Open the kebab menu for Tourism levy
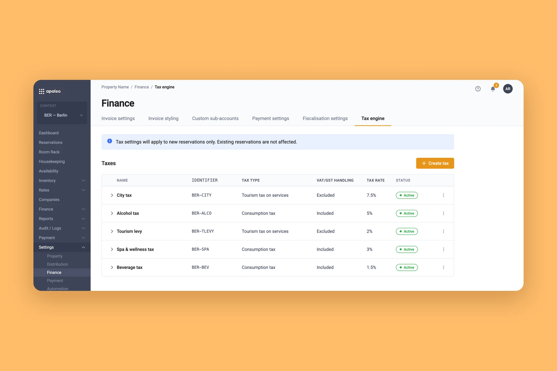This screenshot has width=557, height=371. tap(443, 232)
